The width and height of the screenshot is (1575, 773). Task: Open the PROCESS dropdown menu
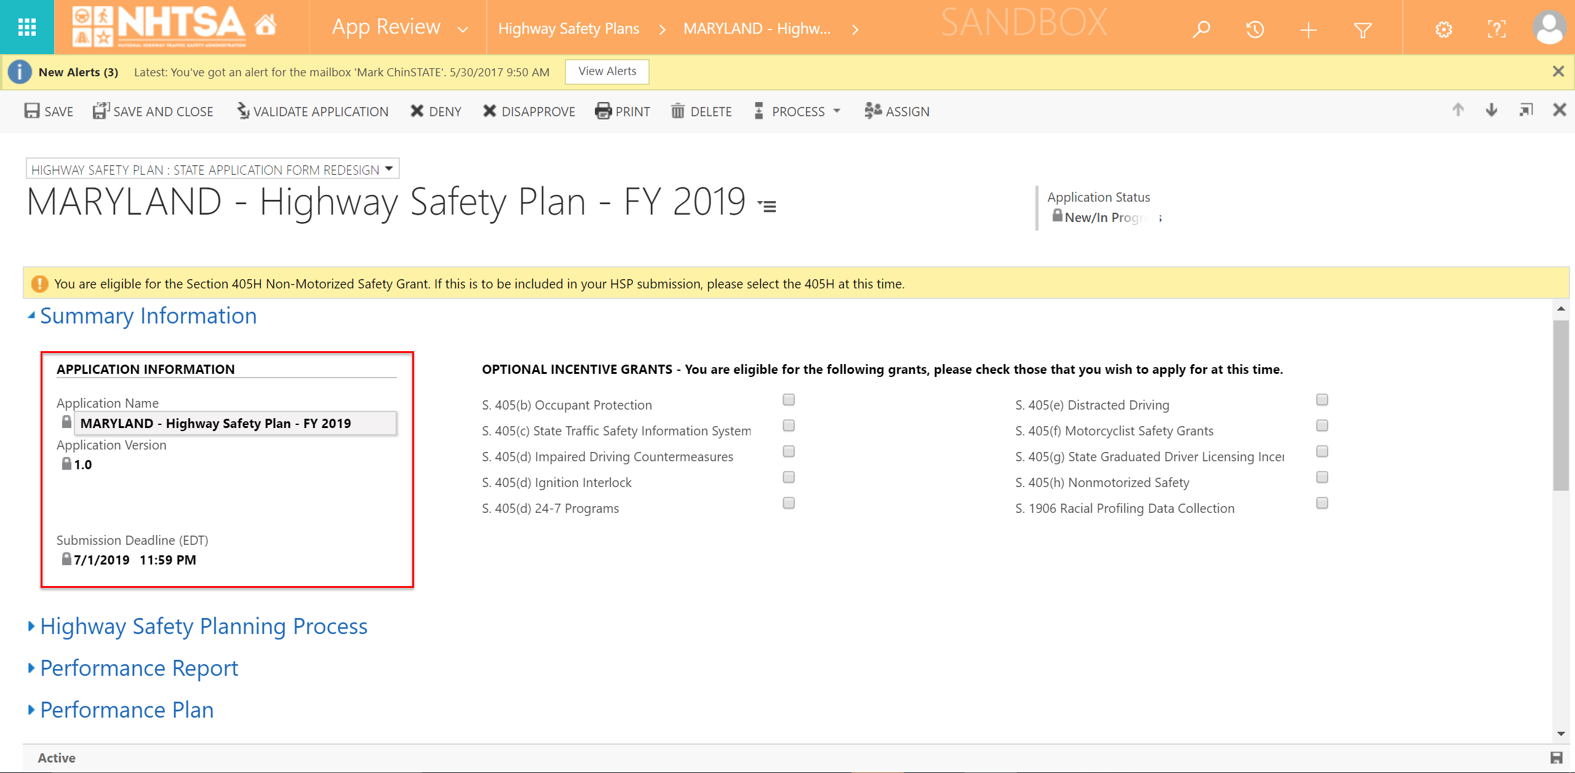tap(798, 111)
